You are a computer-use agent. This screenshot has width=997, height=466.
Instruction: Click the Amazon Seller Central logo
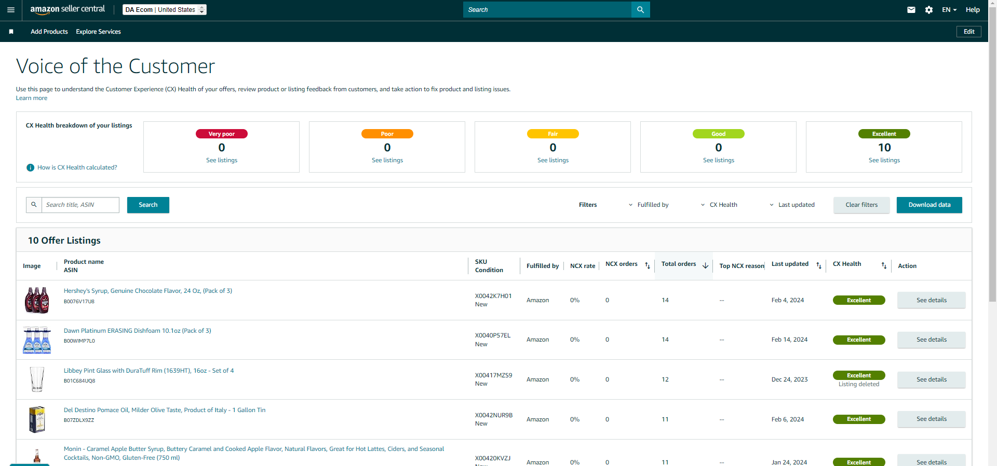click(x=68, y=9)
